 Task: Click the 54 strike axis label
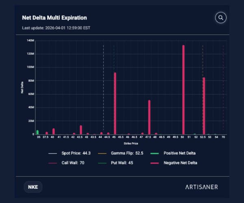(x=216, y=137)
